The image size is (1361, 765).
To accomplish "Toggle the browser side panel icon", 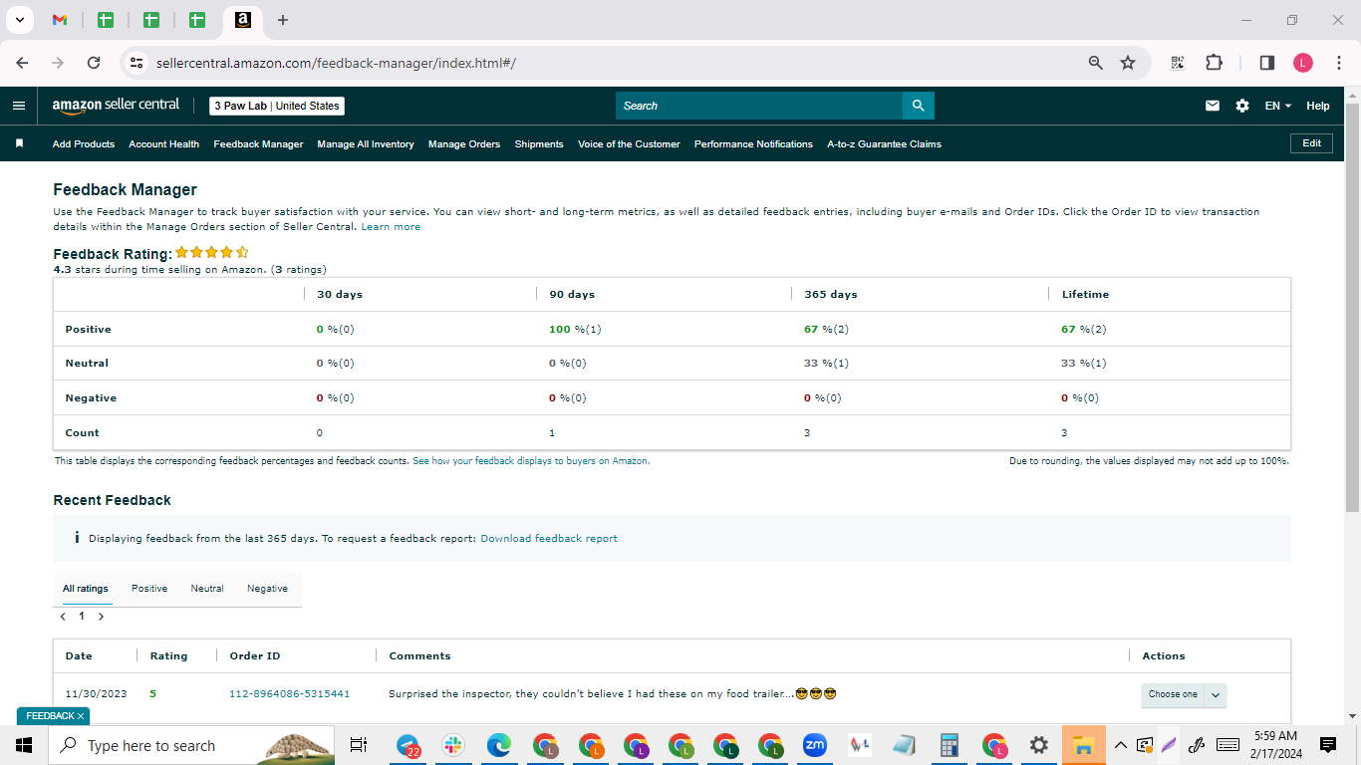I will [x=1267, y=63].
